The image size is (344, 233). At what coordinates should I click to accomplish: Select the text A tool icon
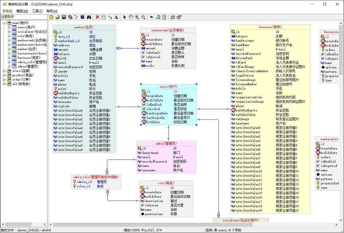click(116, 17)
